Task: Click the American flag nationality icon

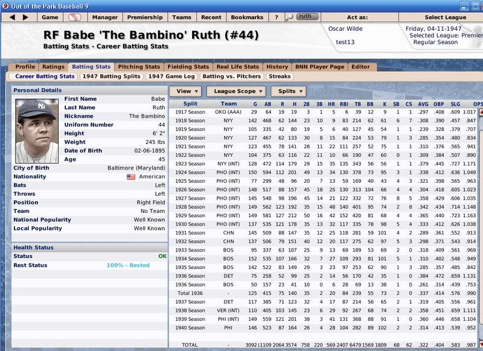Action: (x=131, y=177)
